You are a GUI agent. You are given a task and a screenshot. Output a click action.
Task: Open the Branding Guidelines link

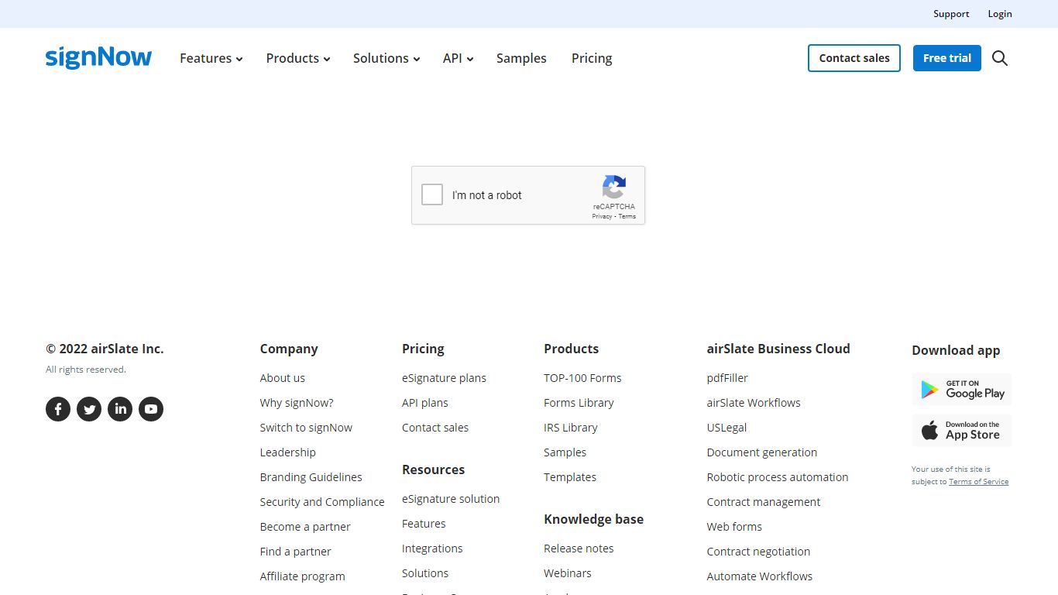(311, 477)
